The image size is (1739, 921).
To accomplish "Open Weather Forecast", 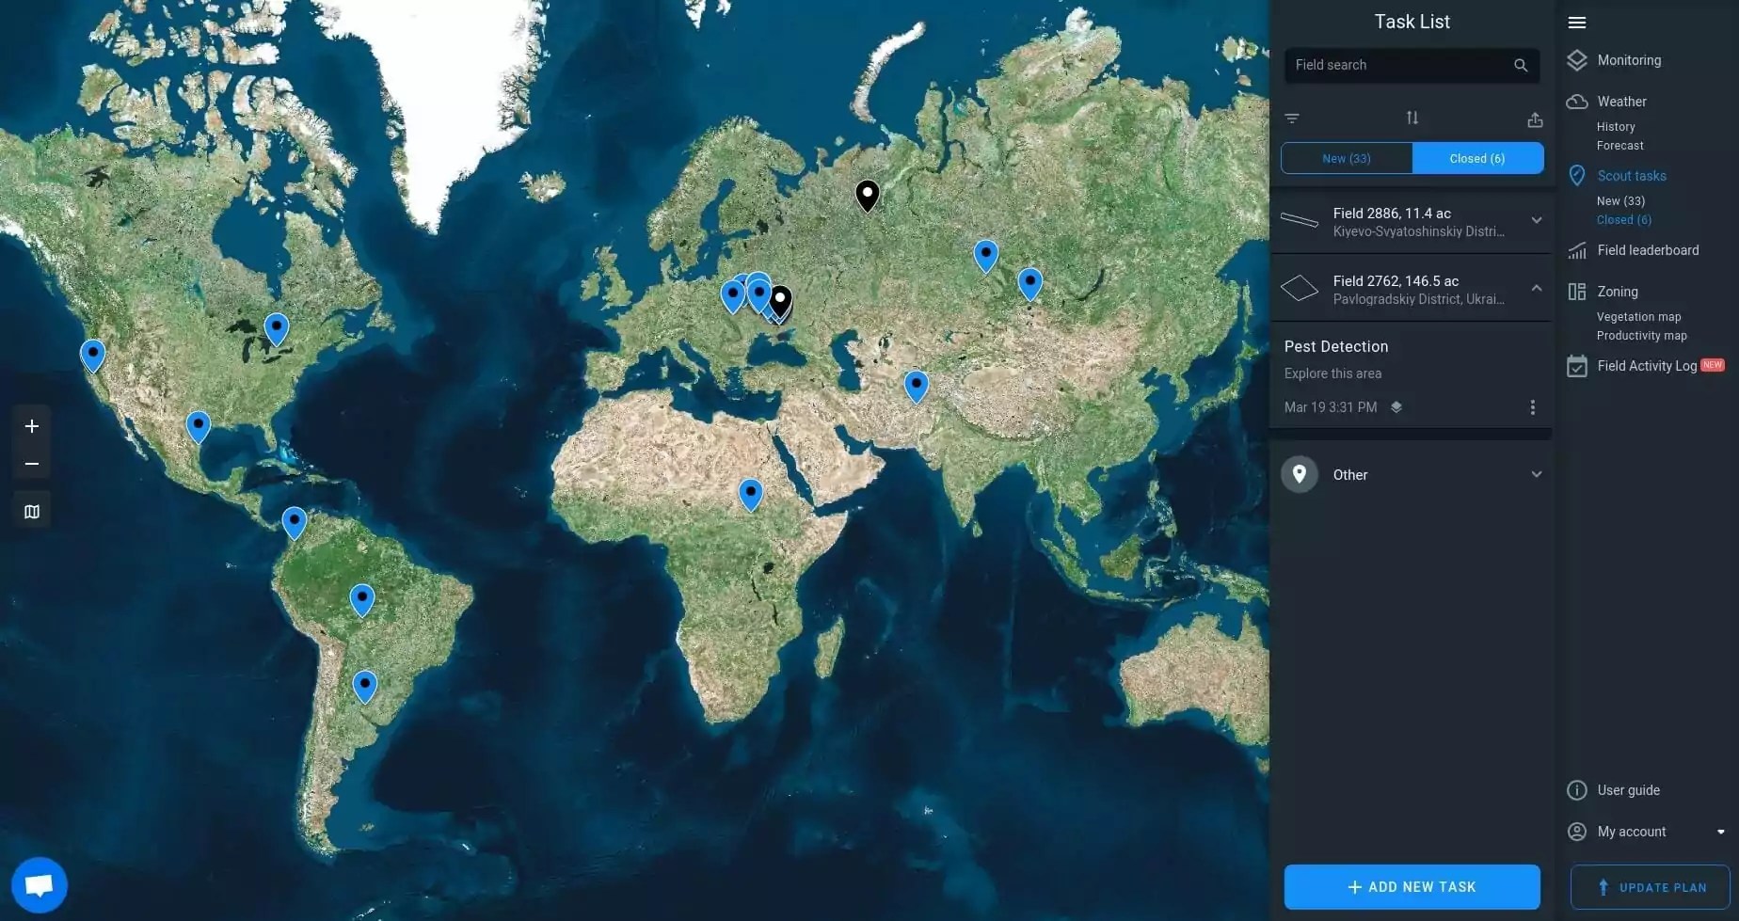I will click(1620, 146).
